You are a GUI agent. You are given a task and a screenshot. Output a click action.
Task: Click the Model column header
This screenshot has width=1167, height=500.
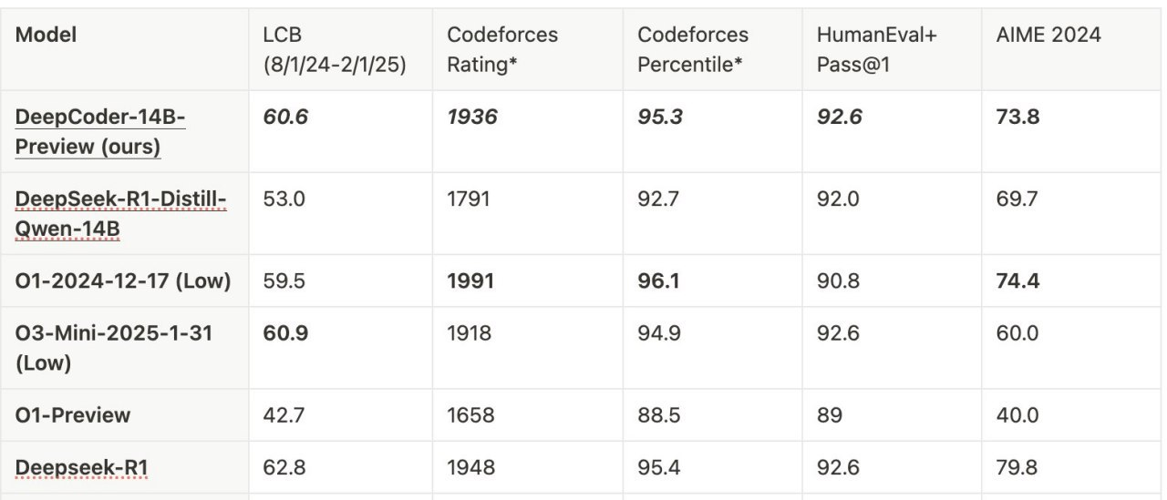click(x=46, y=36)
